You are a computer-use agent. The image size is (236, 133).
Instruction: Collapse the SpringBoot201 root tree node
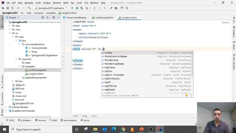[x=6, y=22]
